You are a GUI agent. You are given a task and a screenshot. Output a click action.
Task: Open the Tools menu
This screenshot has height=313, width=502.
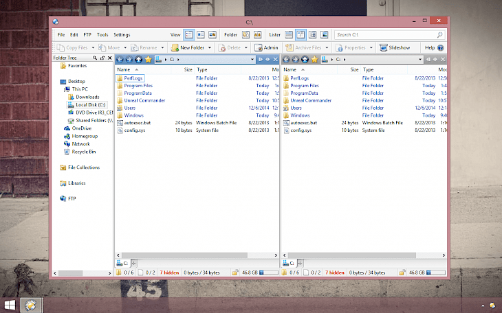(x=102, y=34)
